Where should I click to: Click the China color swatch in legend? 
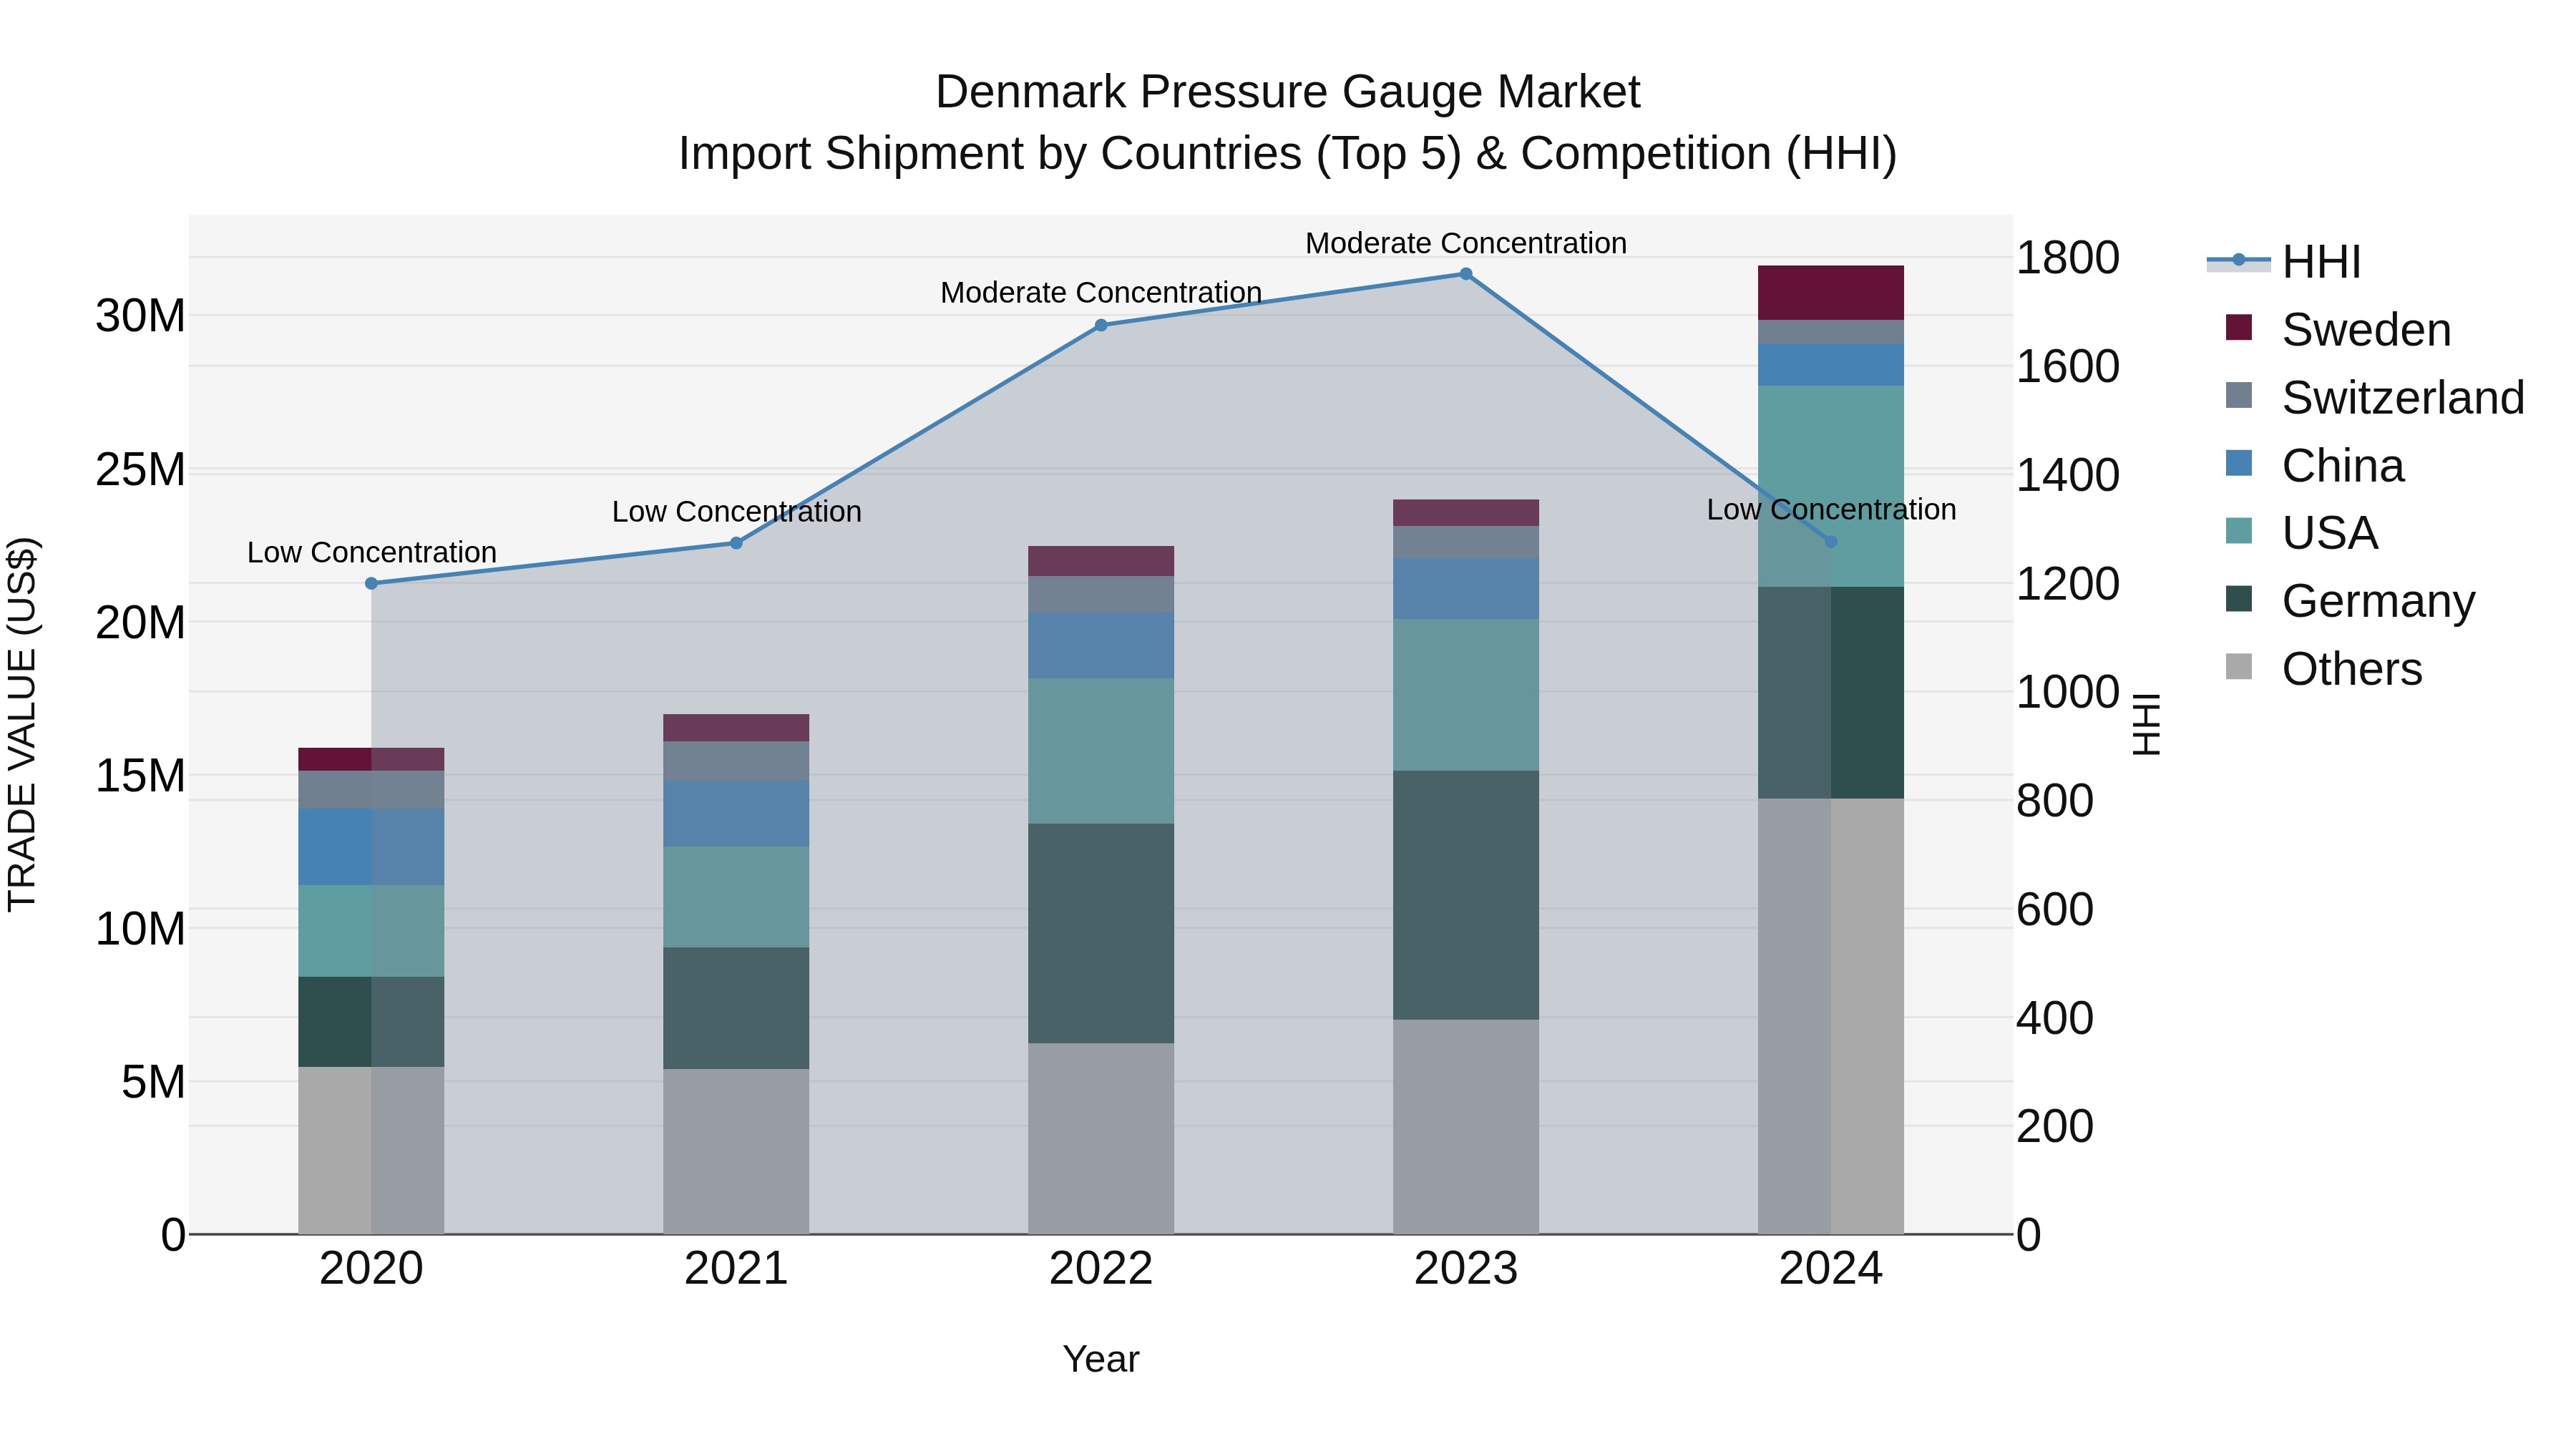[2239, 464]
